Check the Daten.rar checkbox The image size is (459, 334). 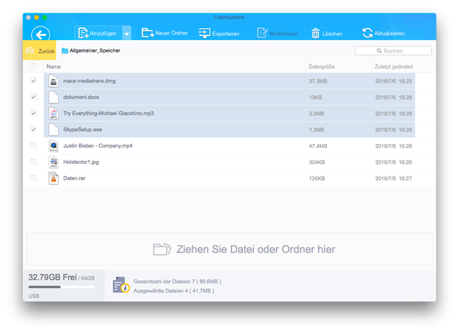tap(33, 178)
